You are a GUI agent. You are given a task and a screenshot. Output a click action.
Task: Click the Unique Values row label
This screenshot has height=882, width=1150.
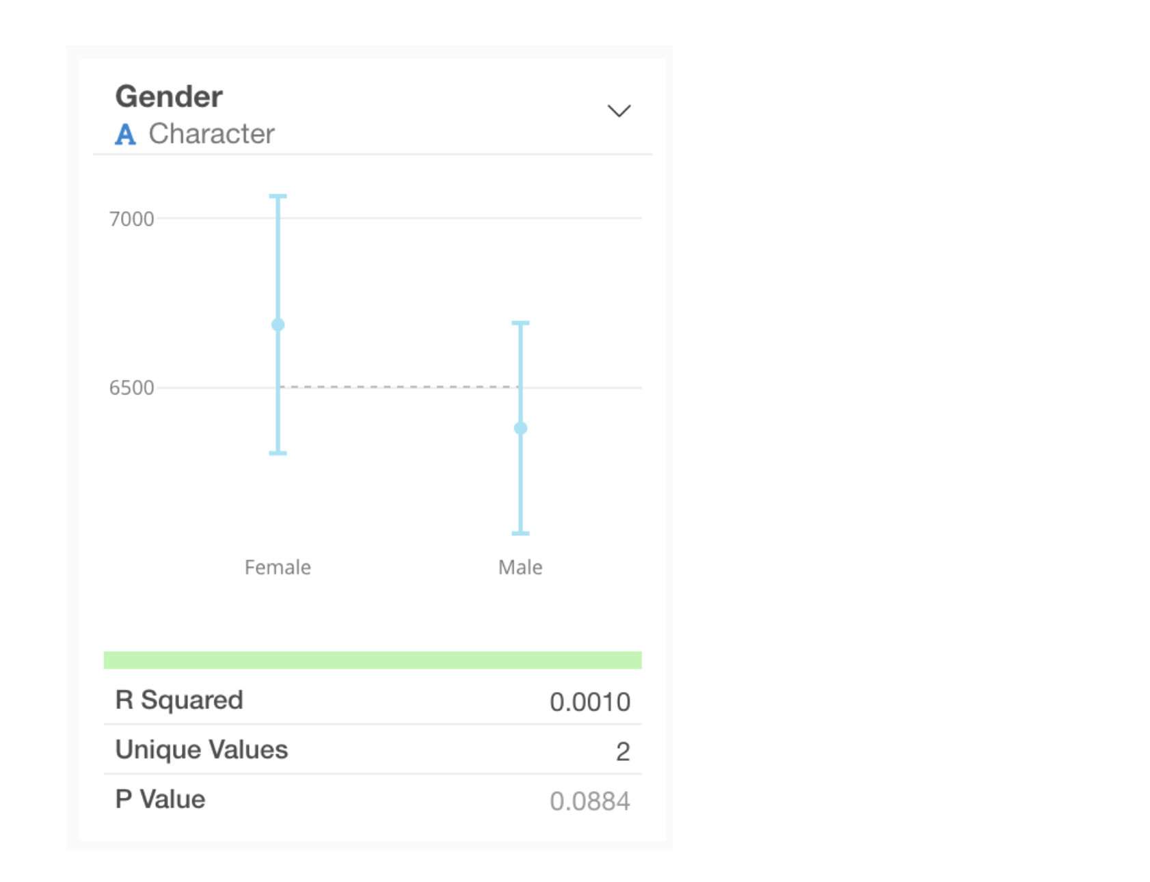pos(202,750)
